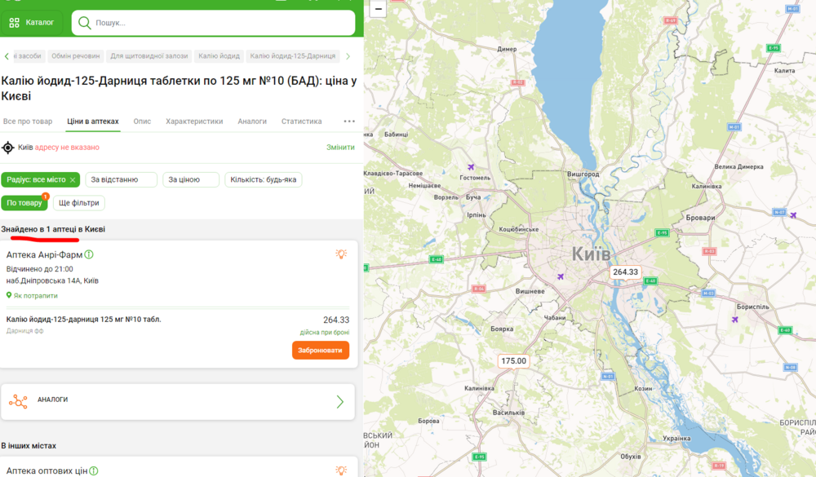Screen dimensions: 816x477
Task: Sort pharmacies За ціною
Action: tap(190, 179)
